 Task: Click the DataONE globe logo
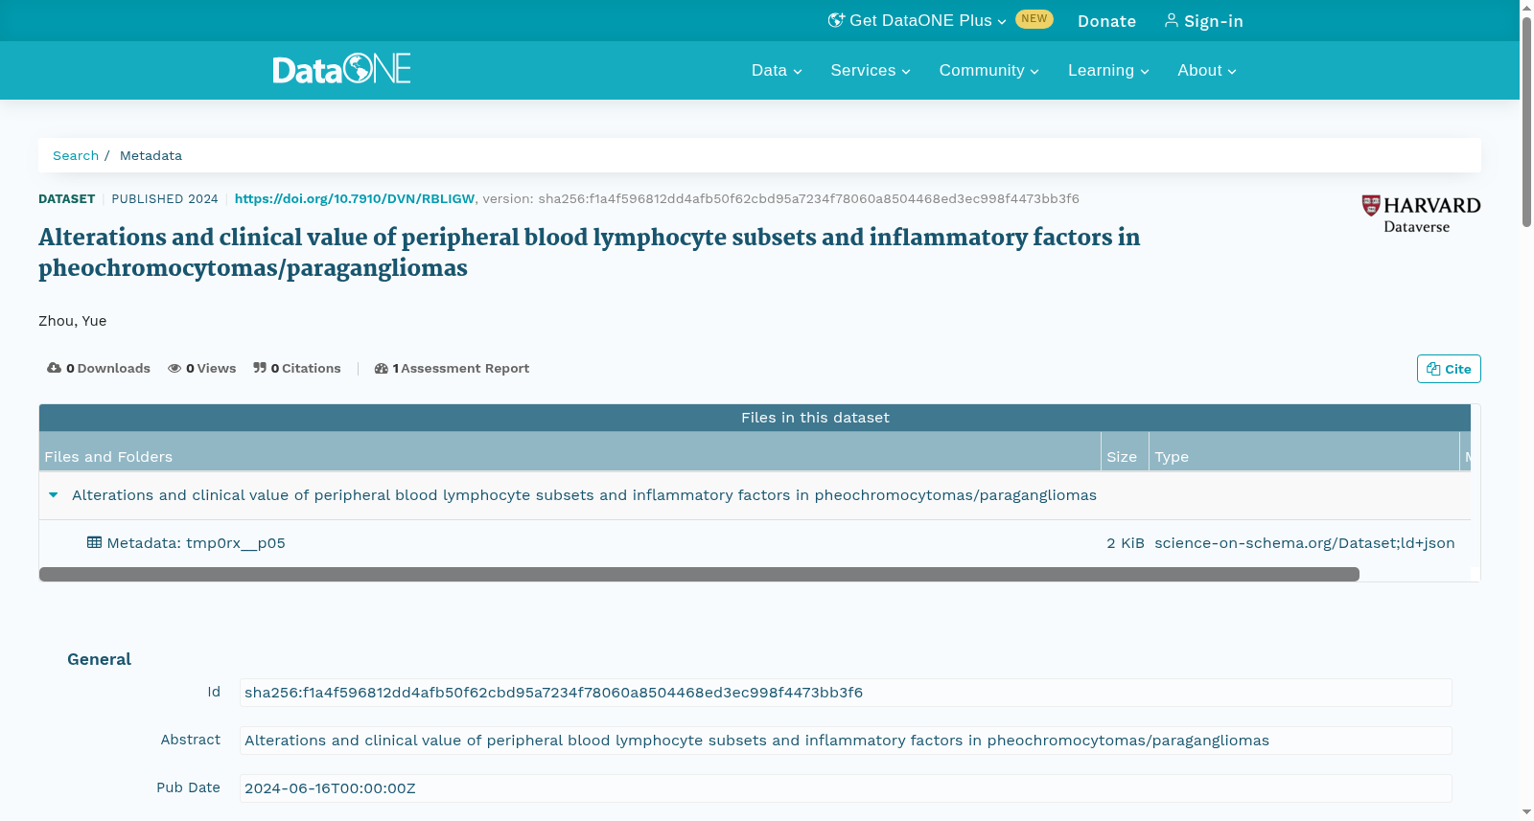point(341,69)
